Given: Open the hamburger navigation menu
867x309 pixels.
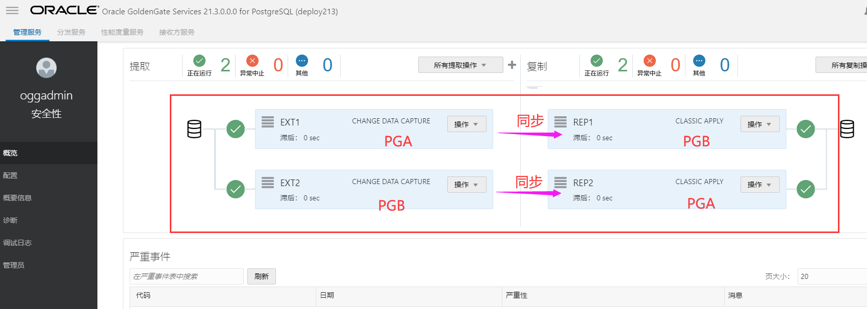Looking at the screenshot, I should [12, 11].
